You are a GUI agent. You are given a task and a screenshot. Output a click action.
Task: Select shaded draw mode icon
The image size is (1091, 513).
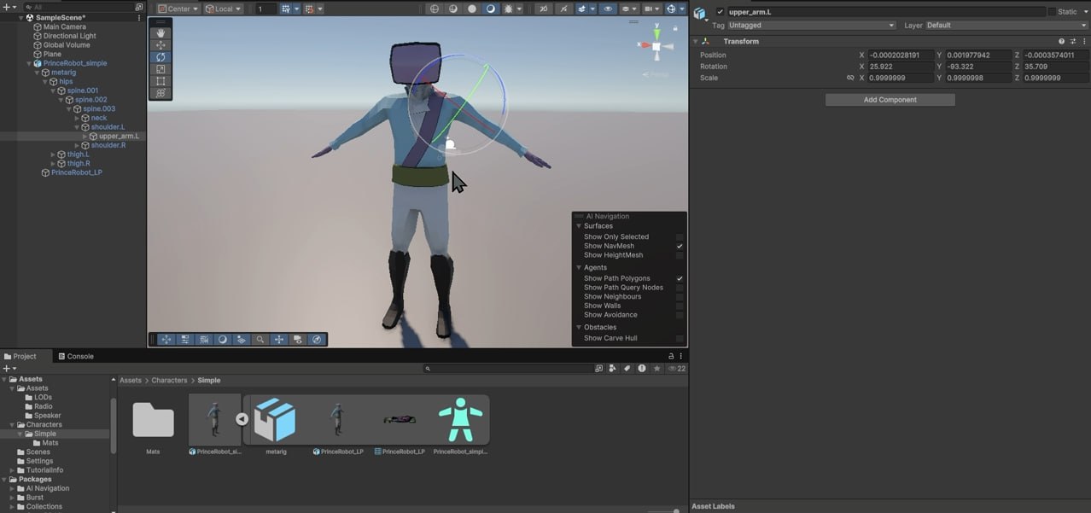(491, 9)
